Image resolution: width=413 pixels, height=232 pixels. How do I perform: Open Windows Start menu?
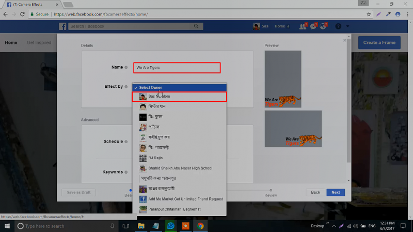tap(7, 226)
